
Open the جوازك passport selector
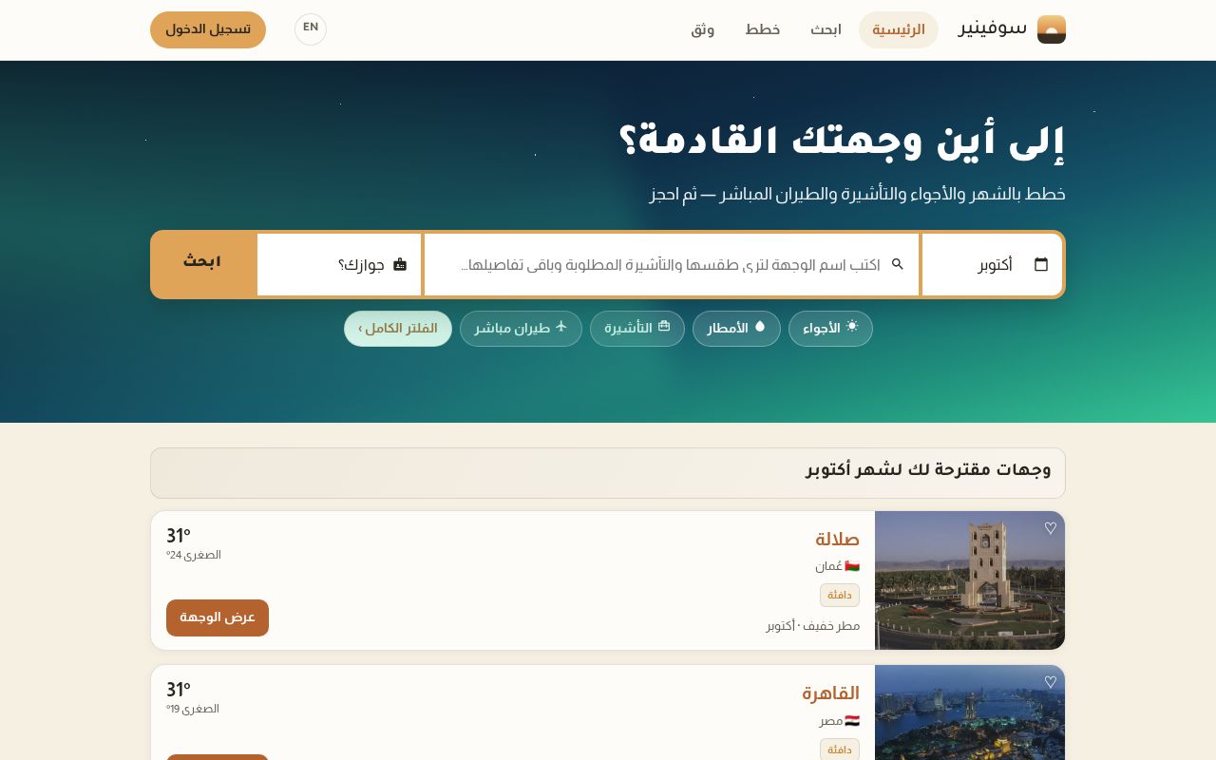[x=339, y=264]
